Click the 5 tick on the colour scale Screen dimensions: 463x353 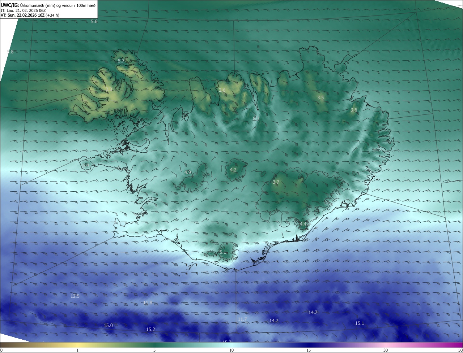pos(154,350)
